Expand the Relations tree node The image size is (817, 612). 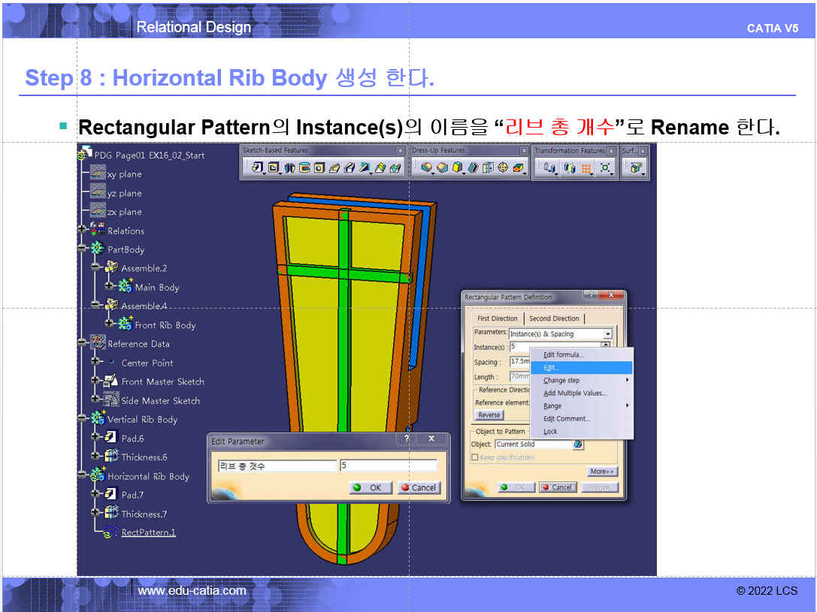[82, 231]
